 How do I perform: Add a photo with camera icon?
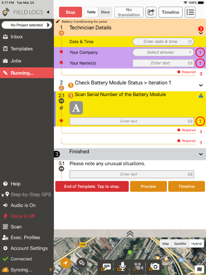154,266
